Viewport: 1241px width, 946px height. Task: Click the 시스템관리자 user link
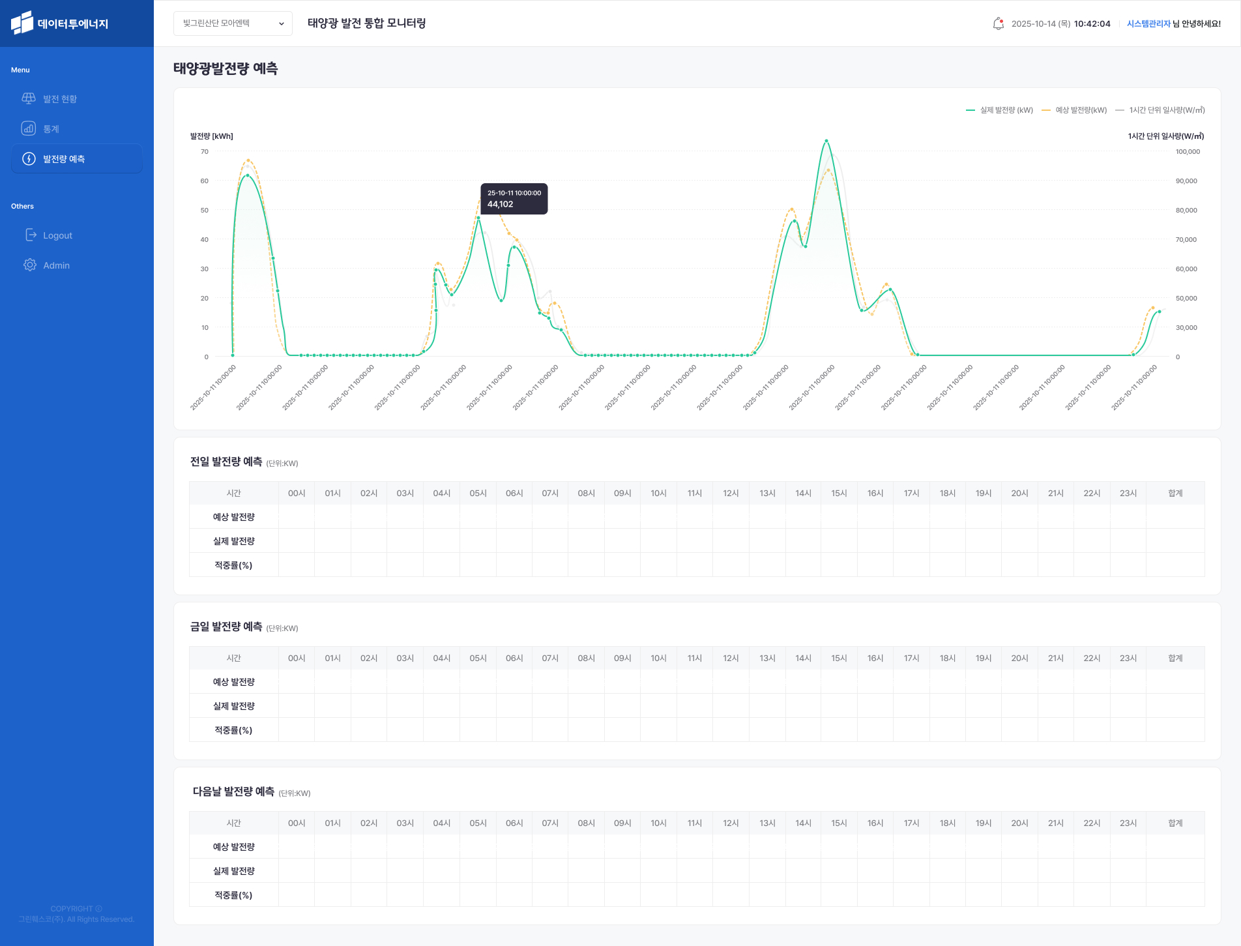pos(1148,23)
